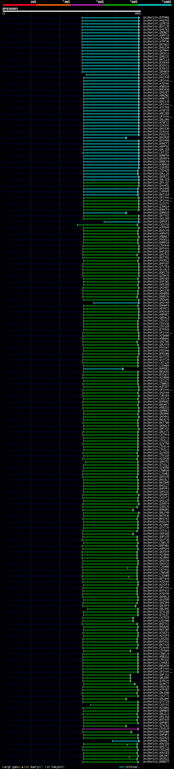Open hit UniRef100_Q5DNZ7

(x=156, y=33)
